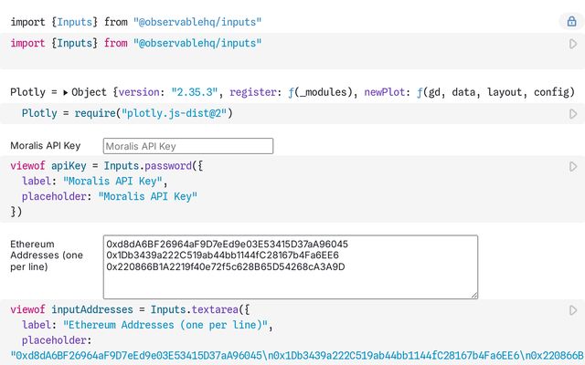Click the lock icon at top right
This screenshot has height=365, width=585.
pyautogui.click(x=571, y=22)
